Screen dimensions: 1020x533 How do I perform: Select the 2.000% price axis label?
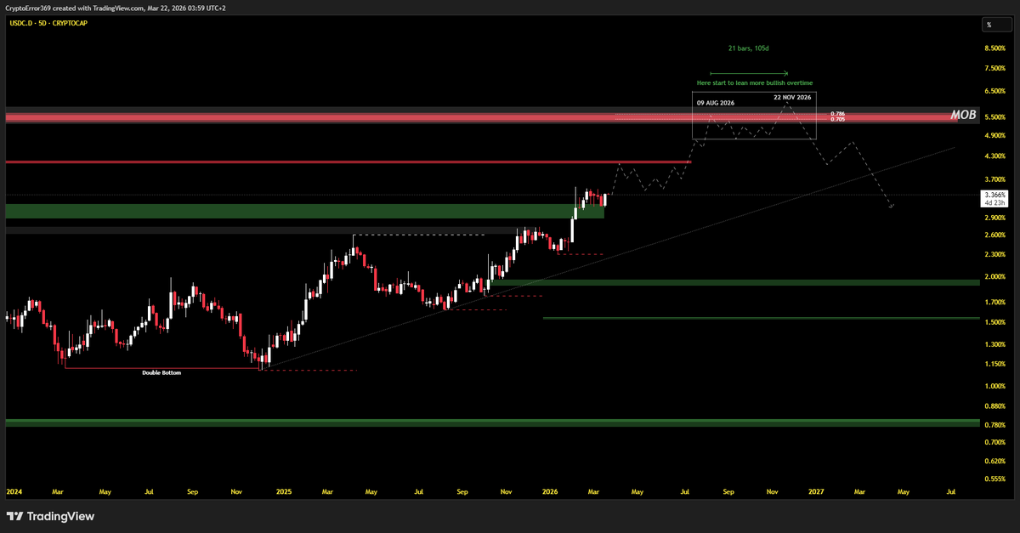[x=994, y=276]
